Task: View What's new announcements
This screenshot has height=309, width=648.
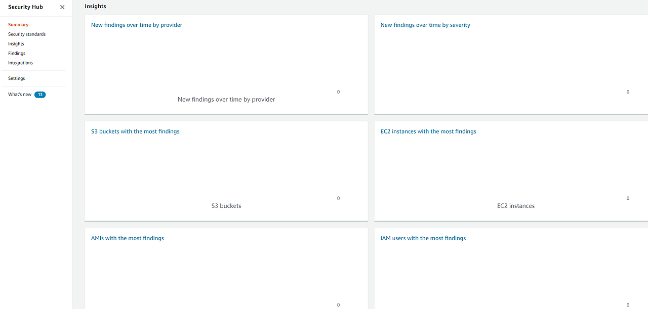Action: click(20, 95)
